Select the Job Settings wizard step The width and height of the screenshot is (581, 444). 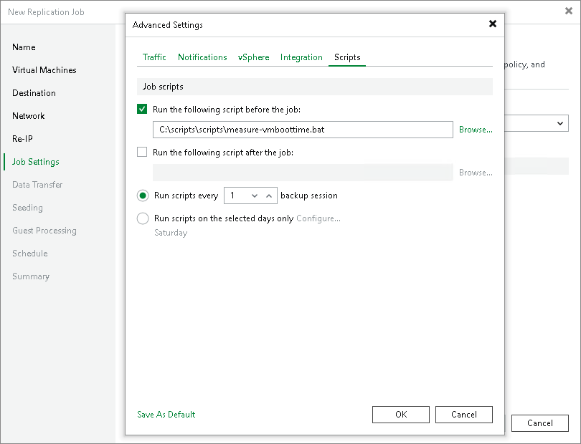pyautogui.click(x=36, y=162)
